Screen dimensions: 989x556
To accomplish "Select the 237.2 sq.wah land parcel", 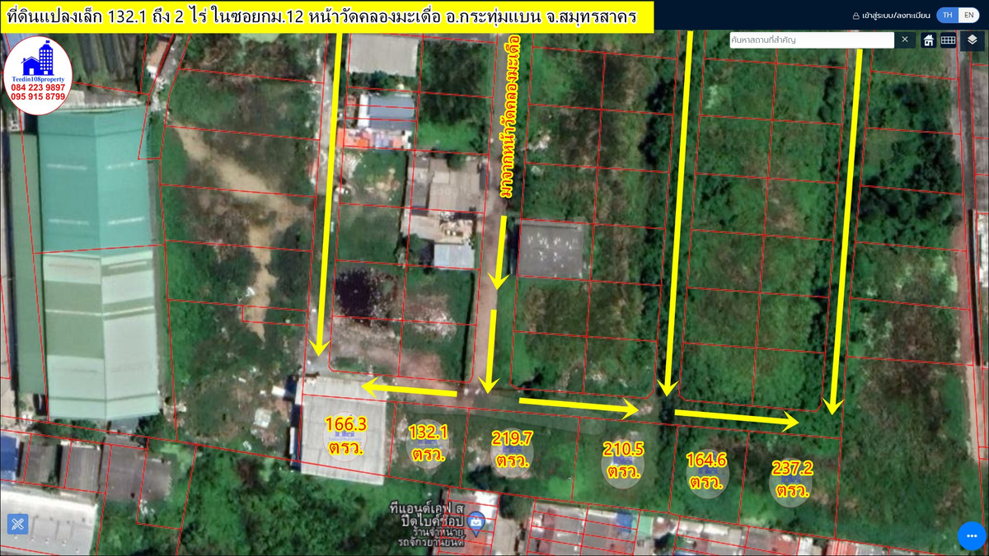I will pos(791,479).
